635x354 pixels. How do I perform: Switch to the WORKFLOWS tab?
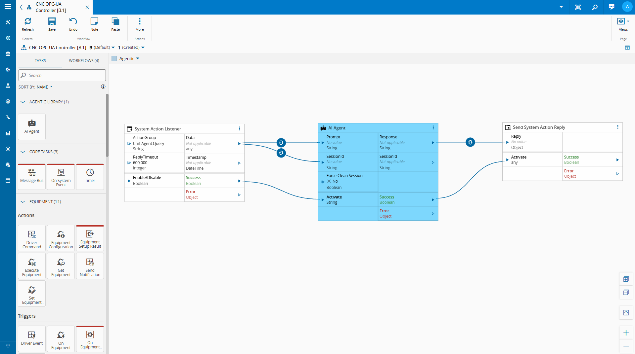click(84, 60)
